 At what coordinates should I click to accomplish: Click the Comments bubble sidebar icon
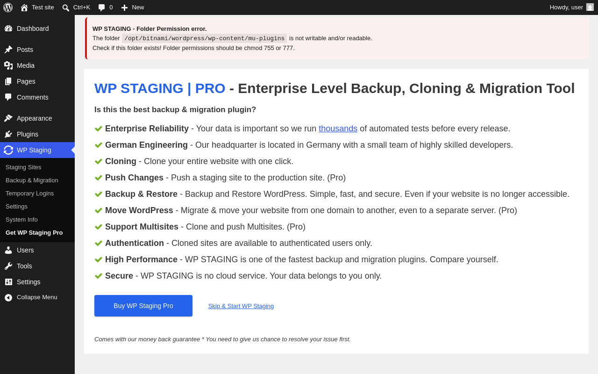pos(8,97)
